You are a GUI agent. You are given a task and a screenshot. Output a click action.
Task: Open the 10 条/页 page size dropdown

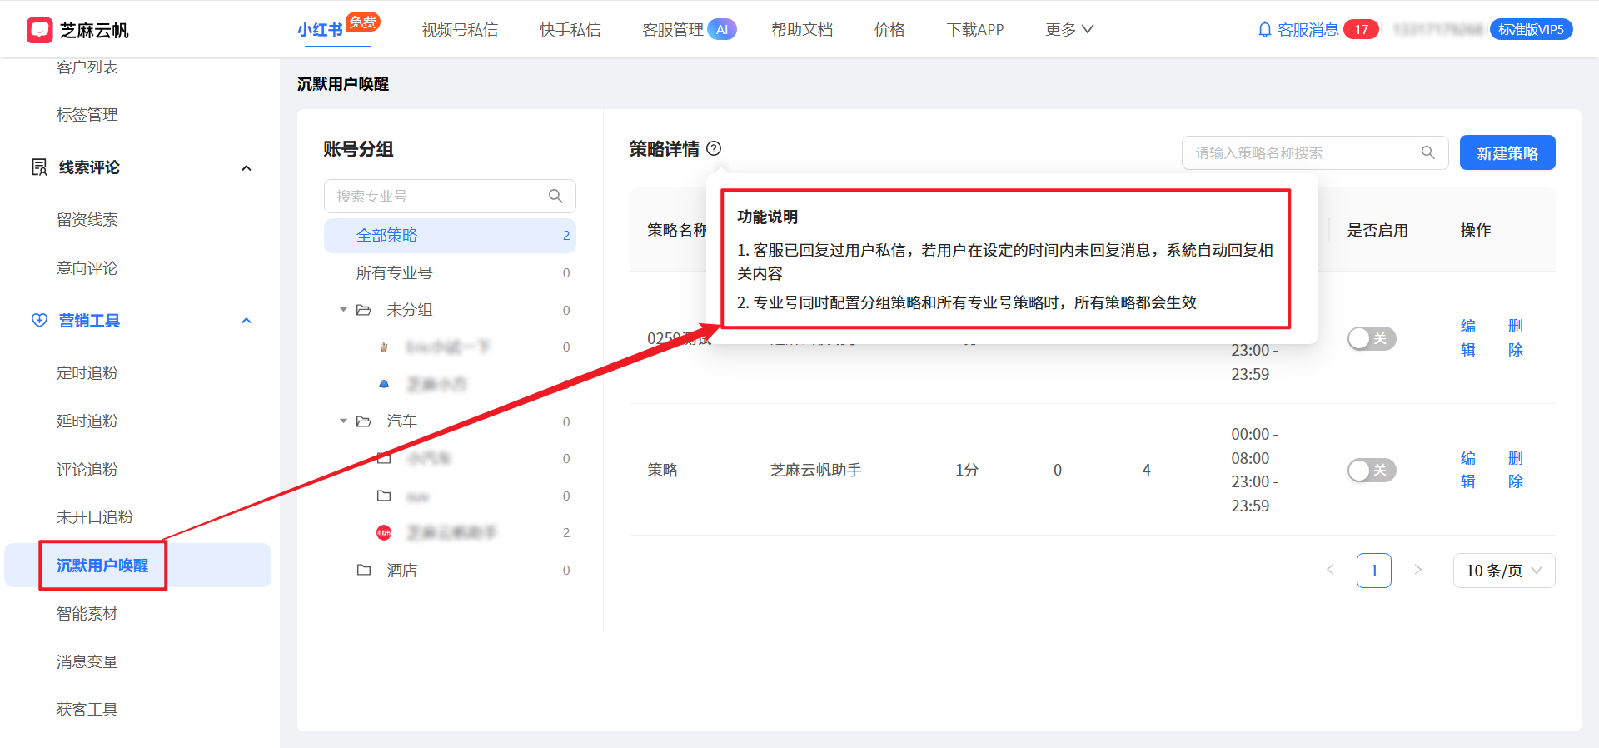tap(1504, 571)
